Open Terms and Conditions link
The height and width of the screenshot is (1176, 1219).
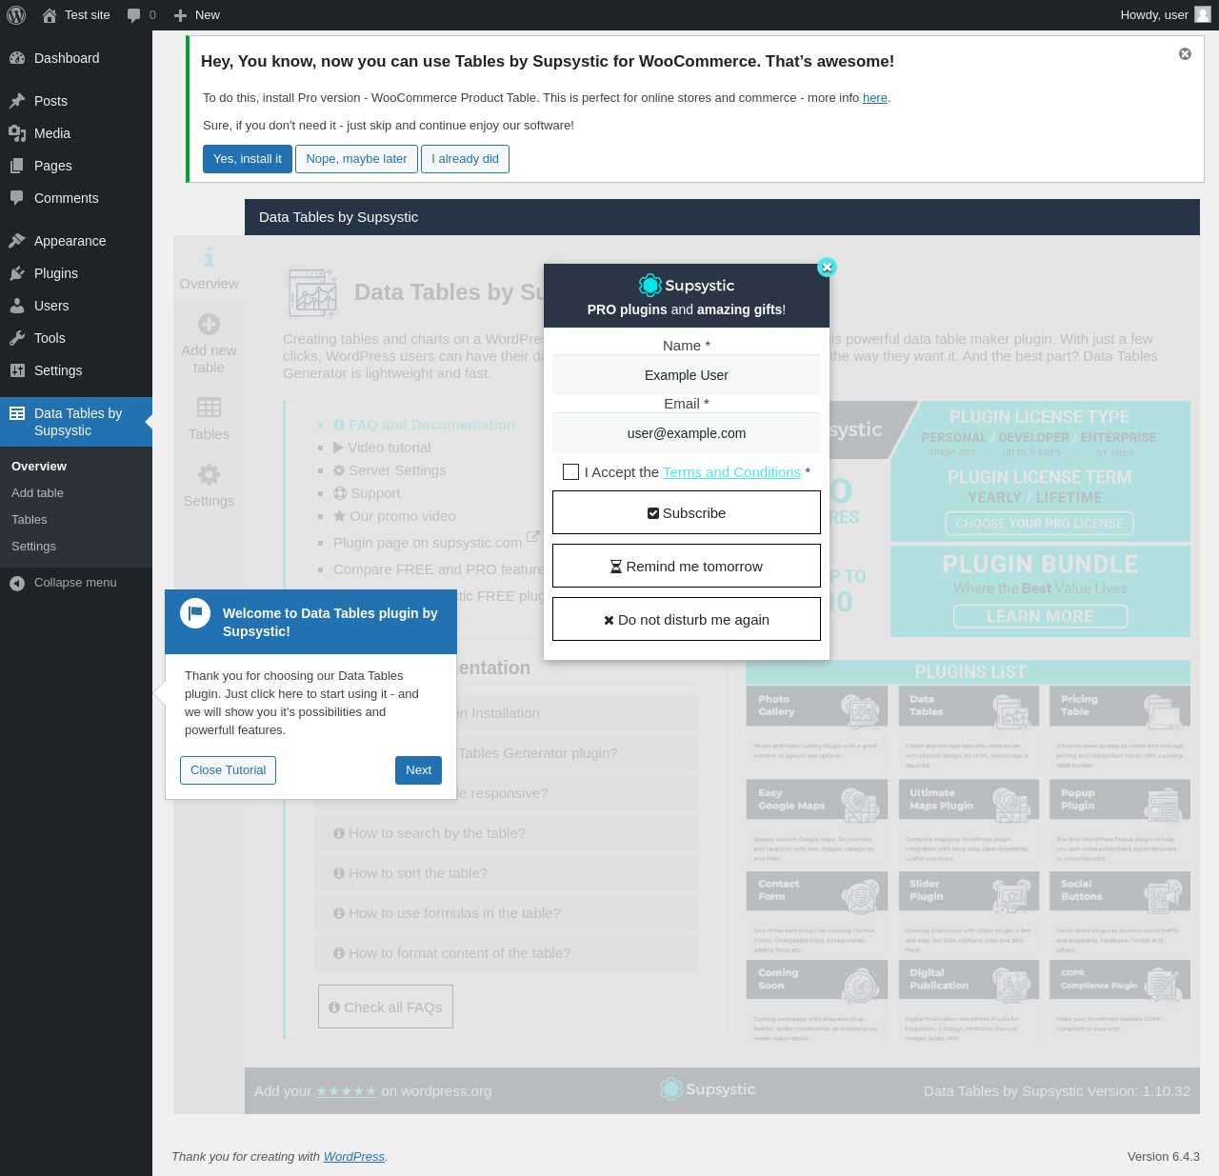point(731,472)
